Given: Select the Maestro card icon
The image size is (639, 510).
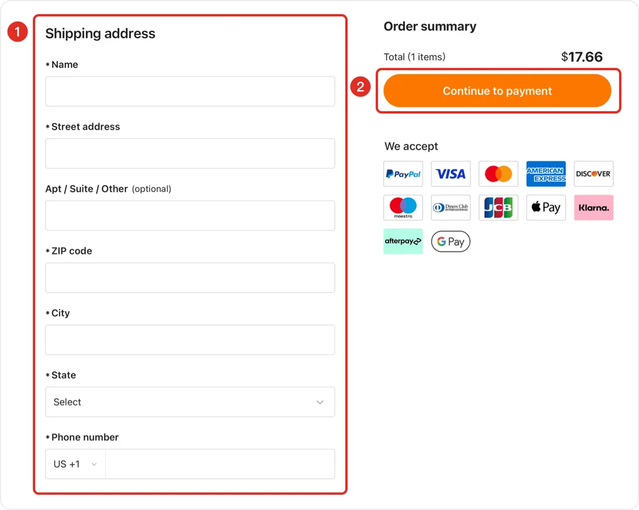Looking at the screenshot, I should pos(403,208).
